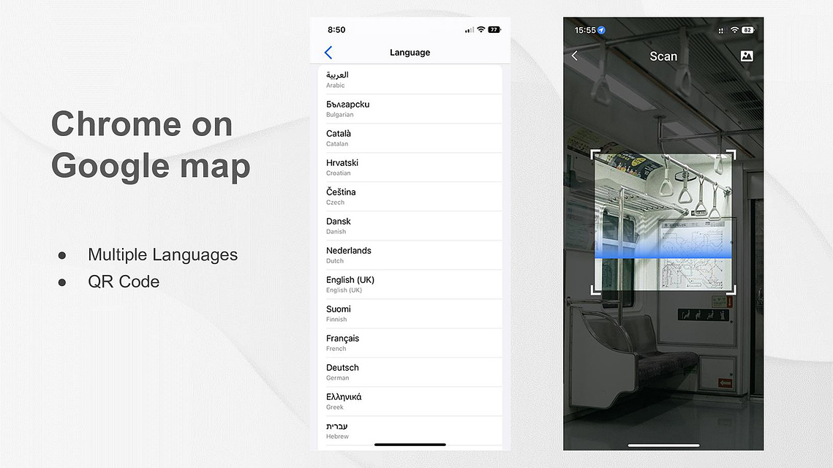Tap the Wi-Fi icon on Language screen
Screen dimensions: 833x468
(480, 29)
